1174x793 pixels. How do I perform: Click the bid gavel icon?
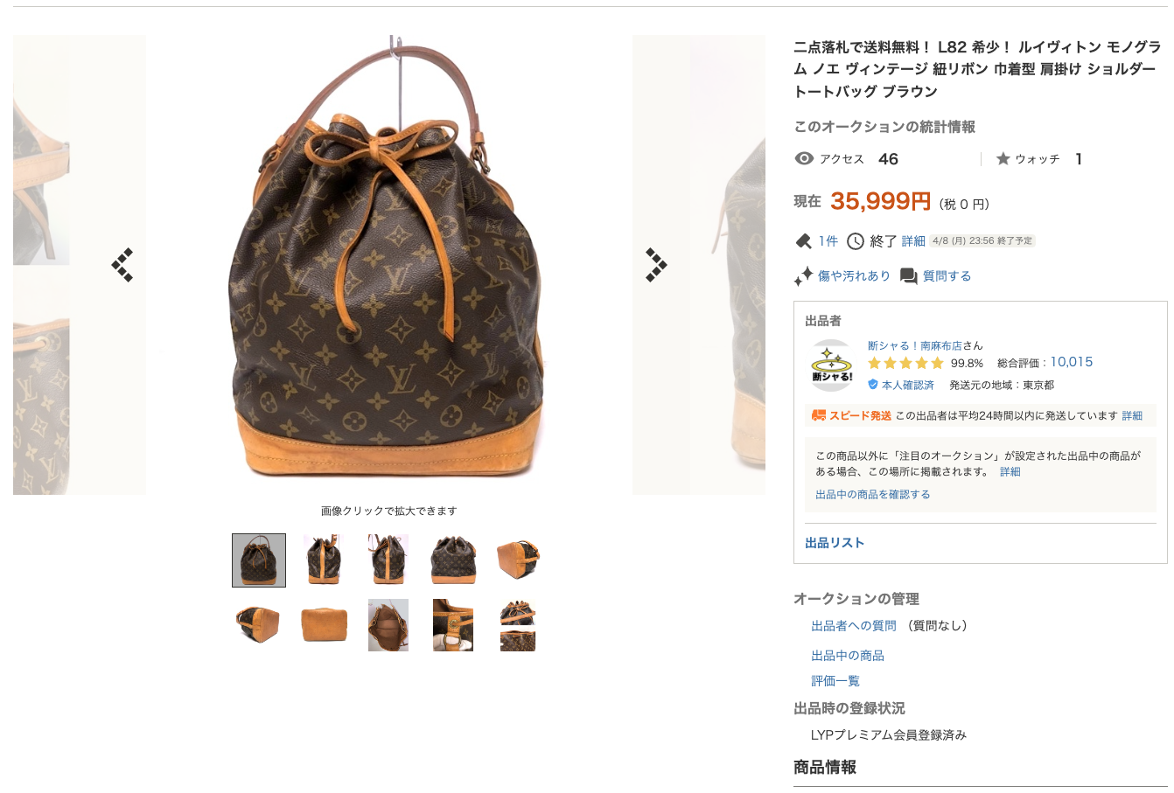803,241
